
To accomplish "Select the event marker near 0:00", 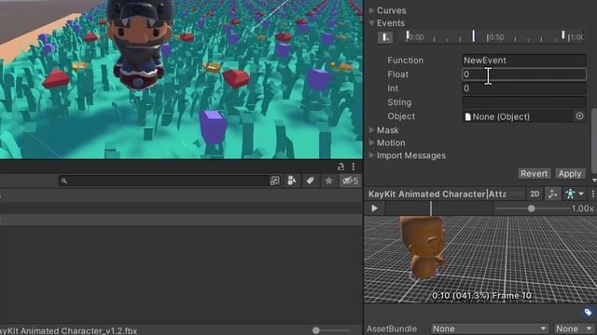I will 407,35.
